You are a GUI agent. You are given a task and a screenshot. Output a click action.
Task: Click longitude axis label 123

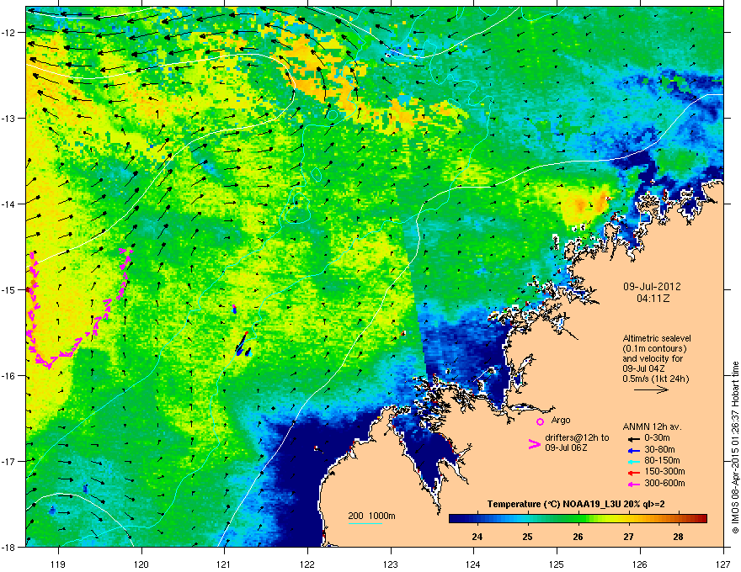pyautogui.click(x=391, y=564)
